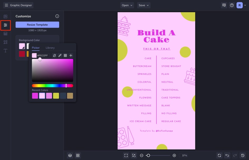Open the color grid palette icon
Image resolution: width=249 pixels, height=160 pixels.
pyautogui.click(x=65, y=55)
